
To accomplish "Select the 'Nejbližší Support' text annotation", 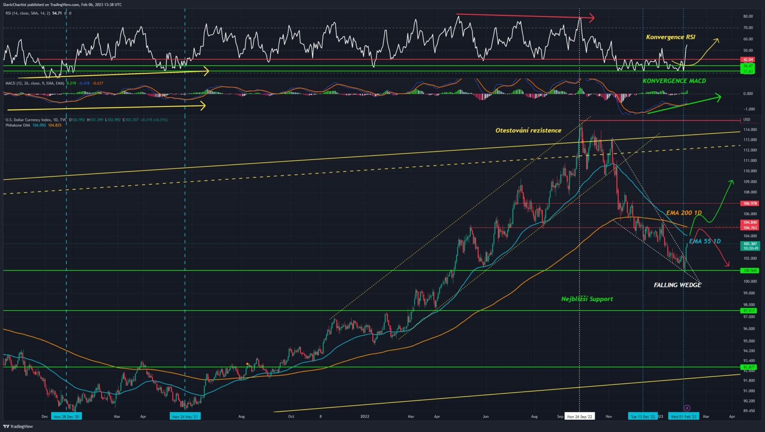I will click(587, 299).
